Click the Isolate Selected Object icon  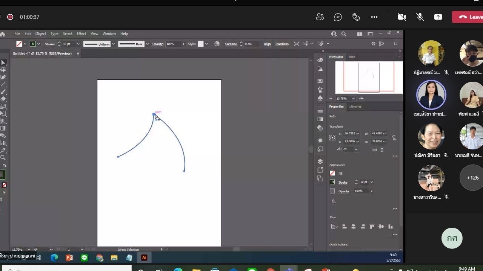tap(296, 44)
